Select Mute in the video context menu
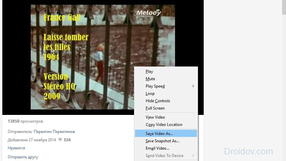This screenshot has width=286, height=161. (x=150, y=79)
